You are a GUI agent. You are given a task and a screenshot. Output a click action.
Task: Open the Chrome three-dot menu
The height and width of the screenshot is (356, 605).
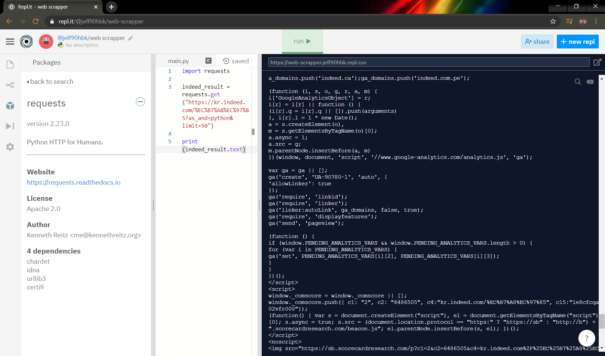(596, 21)
